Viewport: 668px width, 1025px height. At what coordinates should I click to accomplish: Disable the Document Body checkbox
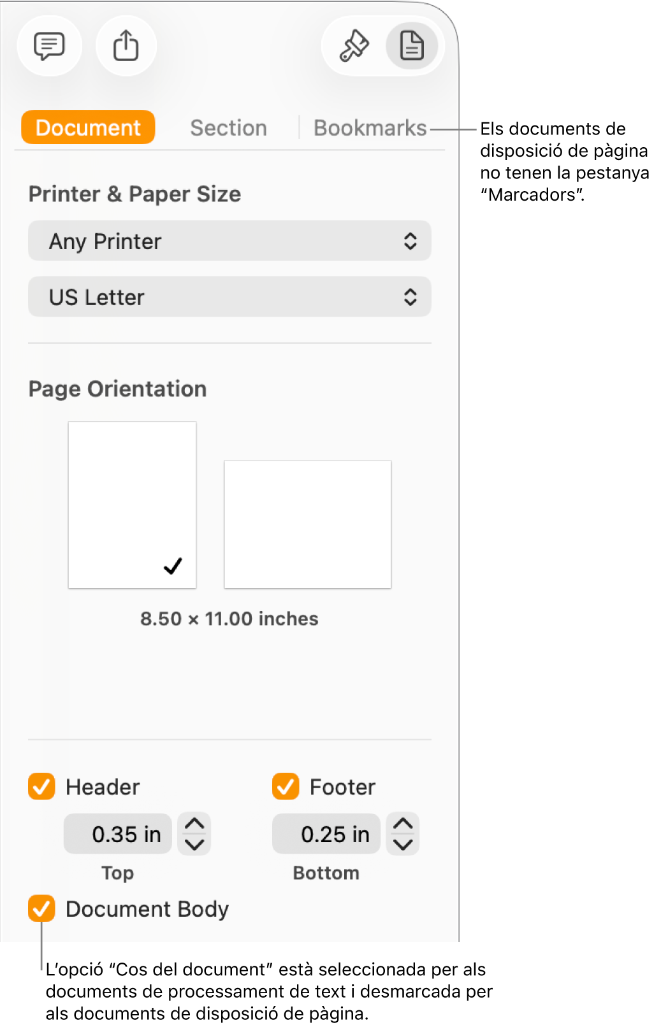click(x=41, y=908)
